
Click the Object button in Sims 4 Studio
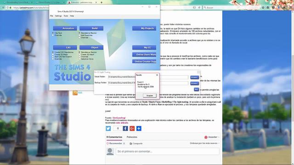91,48
